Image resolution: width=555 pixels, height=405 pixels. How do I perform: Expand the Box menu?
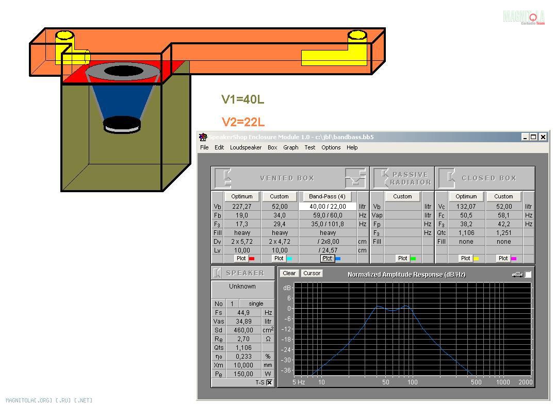(x=272, y=147)
